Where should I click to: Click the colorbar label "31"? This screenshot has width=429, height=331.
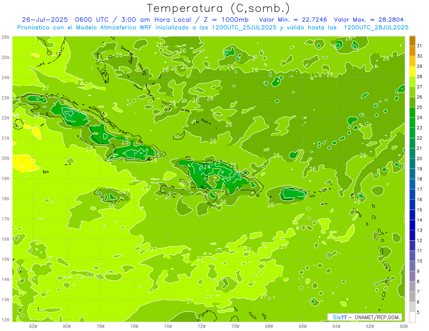tap(419, 46)
